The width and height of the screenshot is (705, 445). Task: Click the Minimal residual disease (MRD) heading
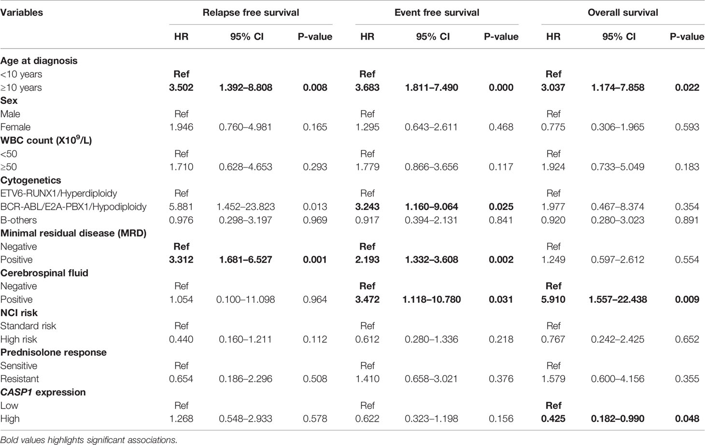coord(73,233)
